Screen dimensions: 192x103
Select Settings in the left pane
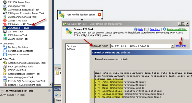pos(71,46)
